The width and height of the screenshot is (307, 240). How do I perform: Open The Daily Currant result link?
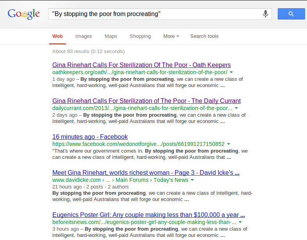(146, 101)
